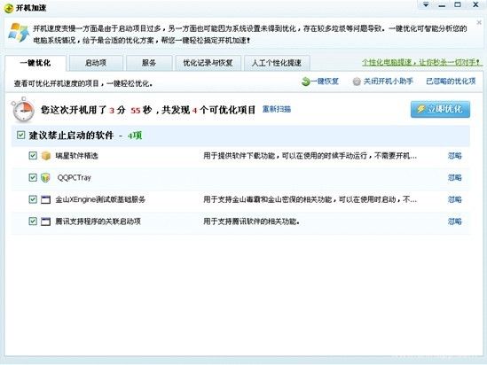Click the 腾讯支持程序 window icon
The width and height of the screenshot is (487, 365).
coord(45,221)
